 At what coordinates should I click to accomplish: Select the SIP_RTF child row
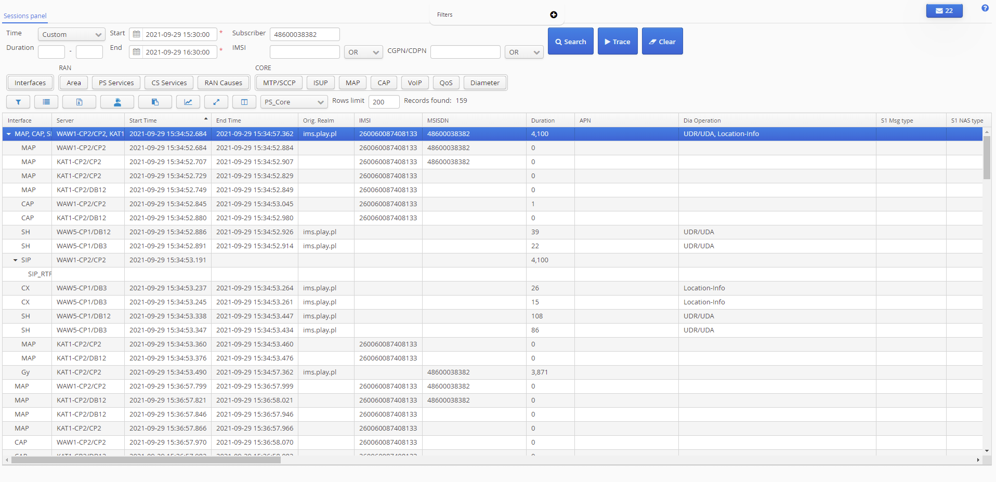[492, 274]
